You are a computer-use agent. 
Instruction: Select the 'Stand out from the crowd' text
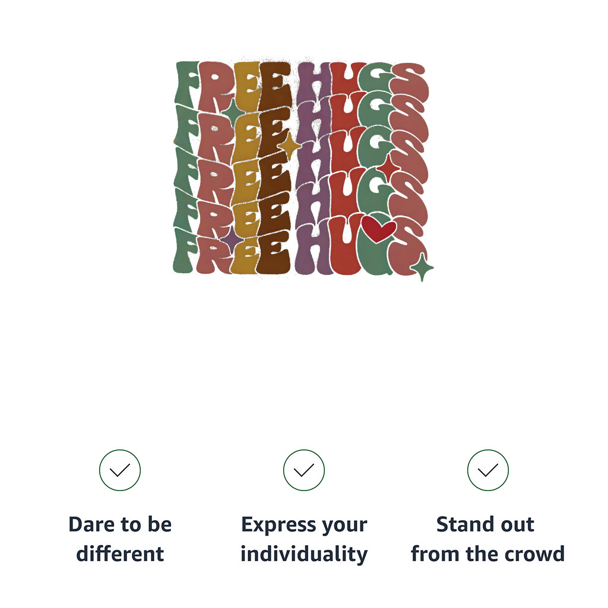pyautogui.click(x=488, y=539)
